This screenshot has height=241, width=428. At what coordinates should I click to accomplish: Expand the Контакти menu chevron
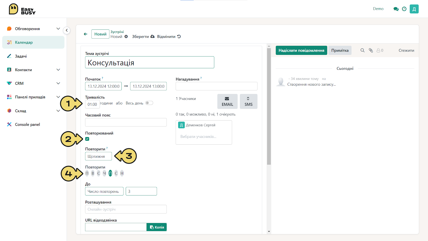(x=58, y=70)
